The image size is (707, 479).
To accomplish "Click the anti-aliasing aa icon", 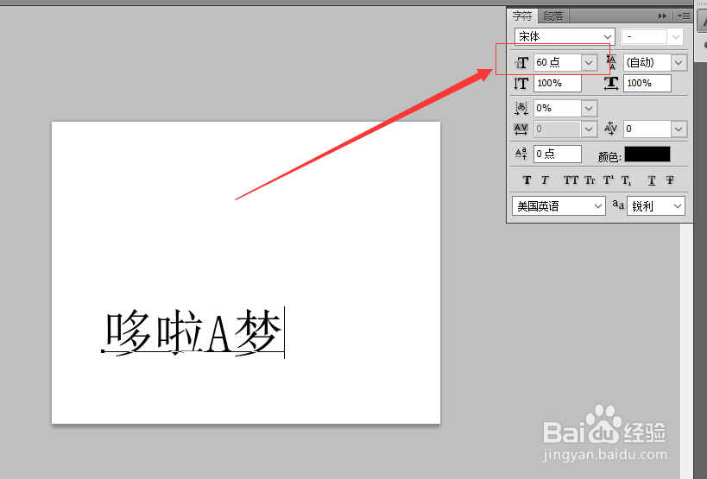I will coord(618,205).
